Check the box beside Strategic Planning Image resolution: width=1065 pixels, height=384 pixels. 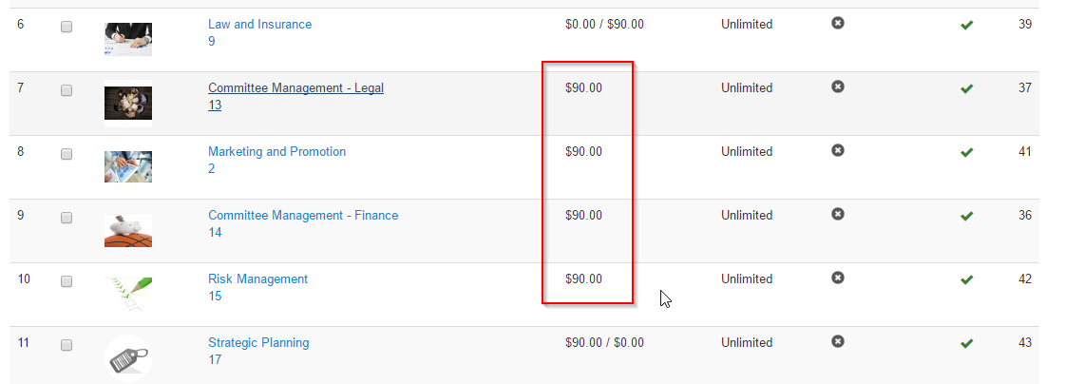pyautogui.click(x=67, y=345)
